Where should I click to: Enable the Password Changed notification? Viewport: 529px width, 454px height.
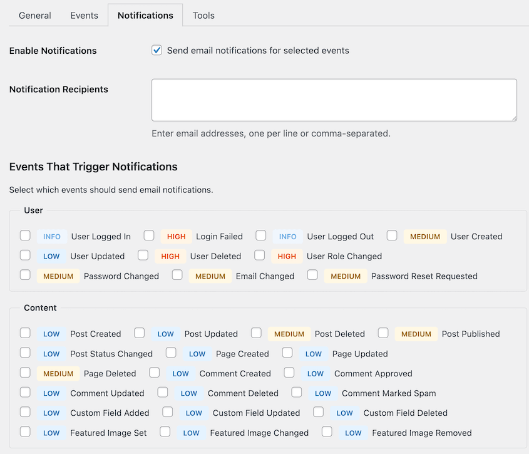click(x=25, y=276)
